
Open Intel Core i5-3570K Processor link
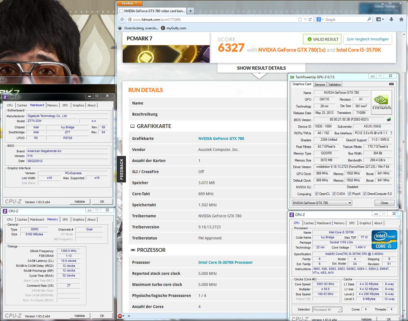point(225,262)
